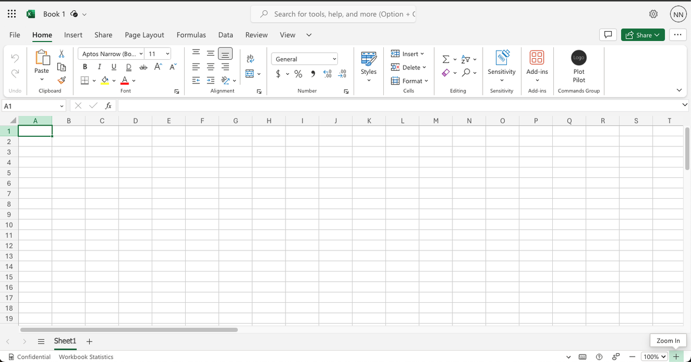Click the Zoom Out minus icon

coord(632,357)
